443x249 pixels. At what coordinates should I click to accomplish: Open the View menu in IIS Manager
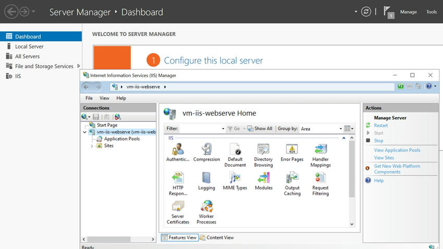click(104, 98)
